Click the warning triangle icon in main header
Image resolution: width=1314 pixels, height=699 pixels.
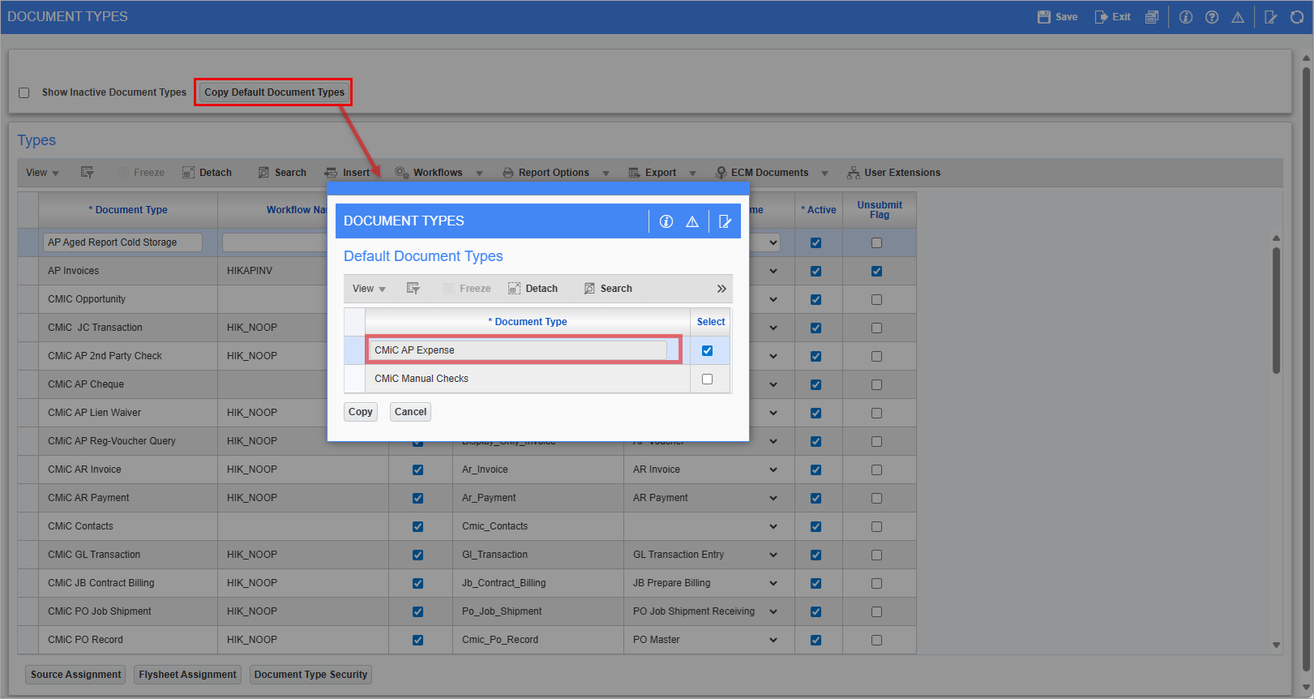point(1238,17)
